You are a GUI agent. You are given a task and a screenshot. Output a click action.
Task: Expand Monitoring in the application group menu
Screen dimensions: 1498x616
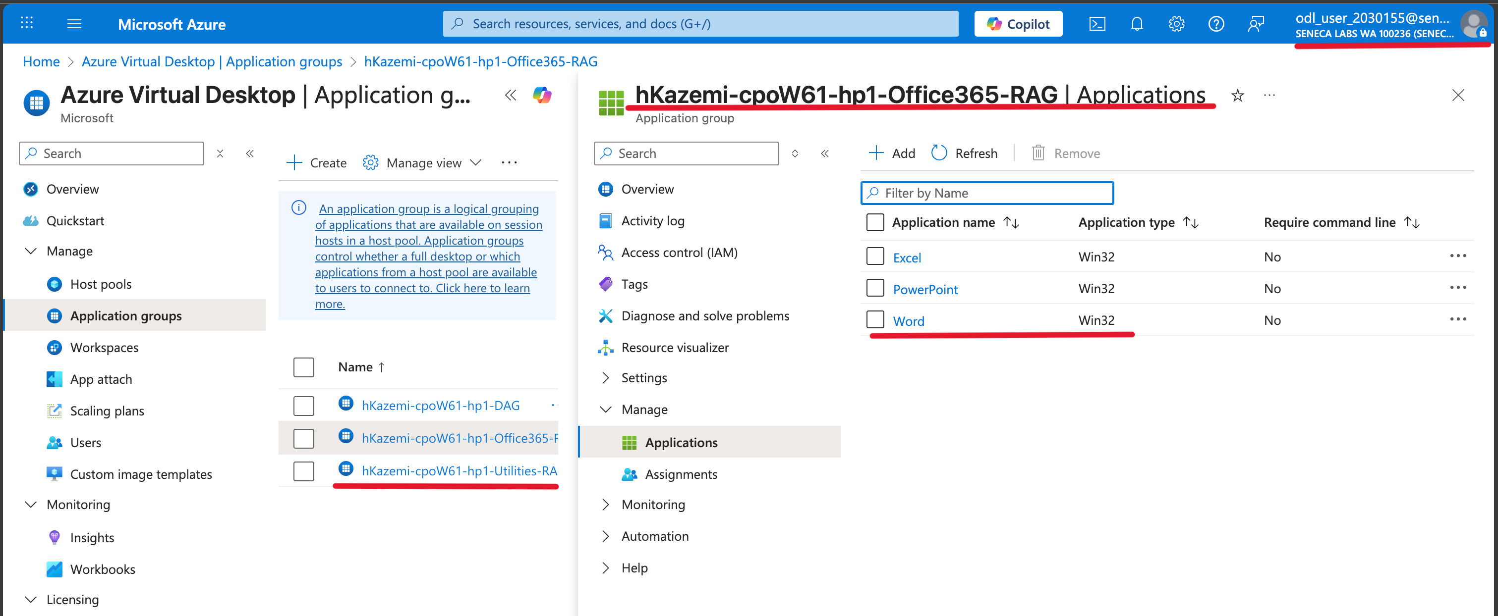[605, 505]
